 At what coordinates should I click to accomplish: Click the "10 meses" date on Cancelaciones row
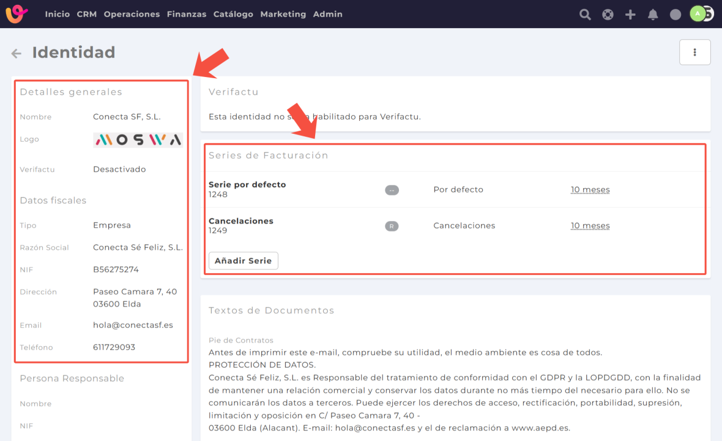pos(590,226)
